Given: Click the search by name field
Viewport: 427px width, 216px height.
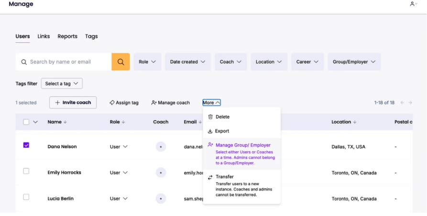Looking at the screenshot, I should point(67,62).
